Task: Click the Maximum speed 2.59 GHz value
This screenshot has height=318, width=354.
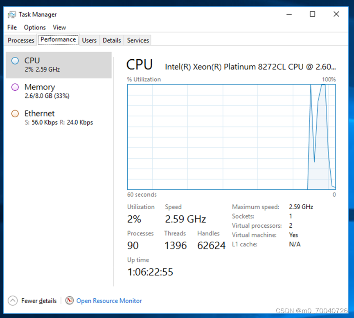Action: click(301, 207)
